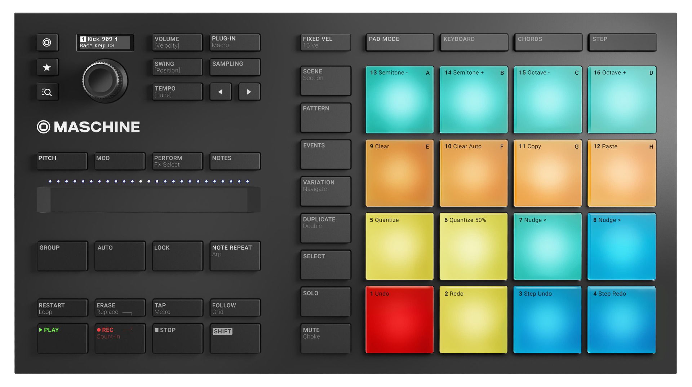This screenshot has width=692, height=387.
Task: Click the main encoder knob
Action: click(x=105, y=81)
